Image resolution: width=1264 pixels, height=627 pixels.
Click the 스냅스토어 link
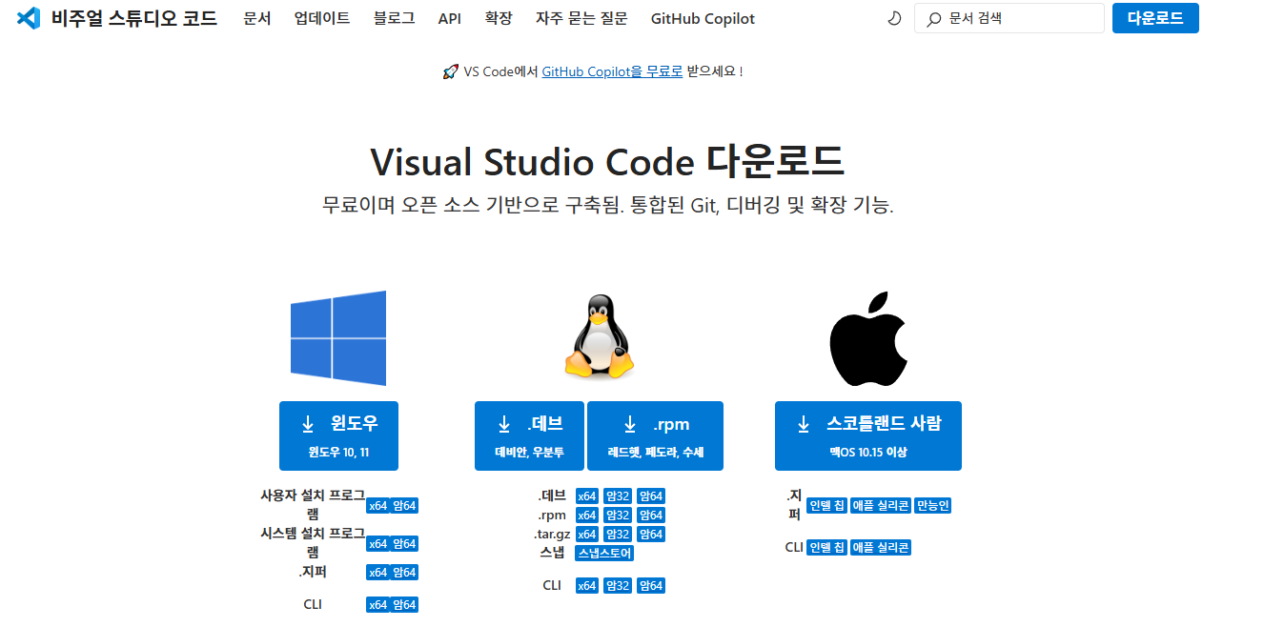[605, 553]
